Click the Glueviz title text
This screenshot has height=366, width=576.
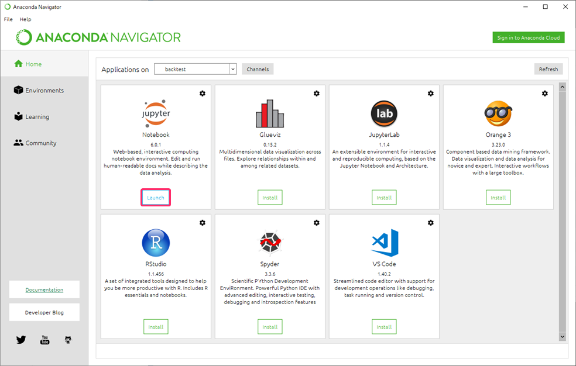pos(270,134)
